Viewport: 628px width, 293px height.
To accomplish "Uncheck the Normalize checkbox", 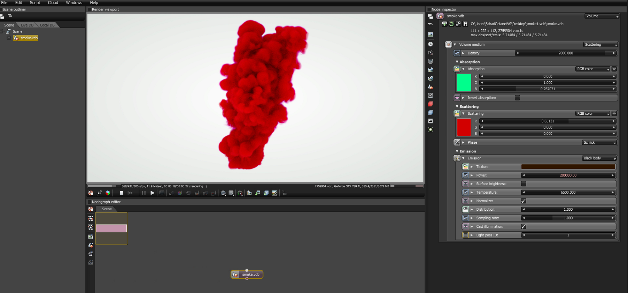I will [x=524, y=201].
